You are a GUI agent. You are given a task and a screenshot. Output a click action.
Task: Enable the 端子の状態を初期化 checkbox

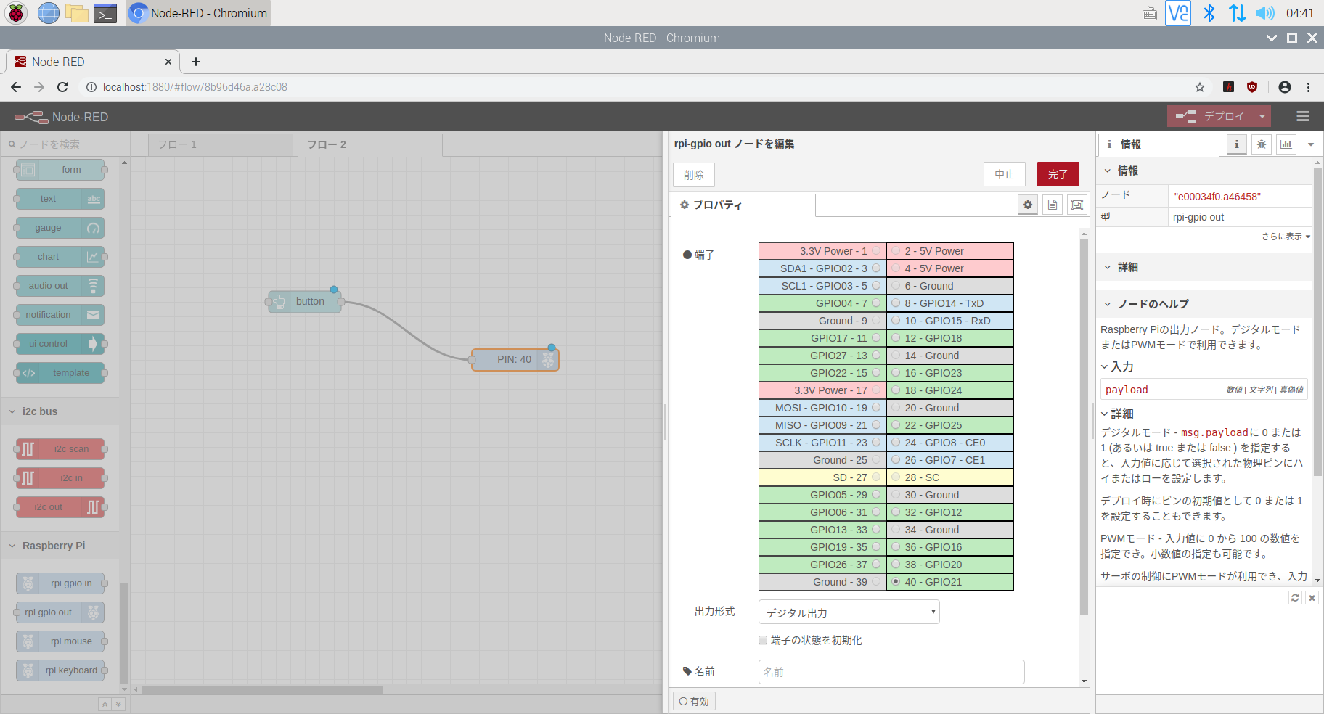tap(763, 640)
